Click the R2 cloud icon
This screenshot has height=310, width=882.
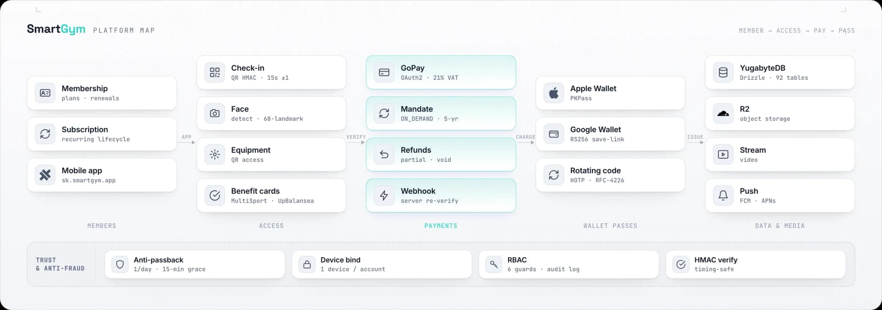click(x=723, y=113)
